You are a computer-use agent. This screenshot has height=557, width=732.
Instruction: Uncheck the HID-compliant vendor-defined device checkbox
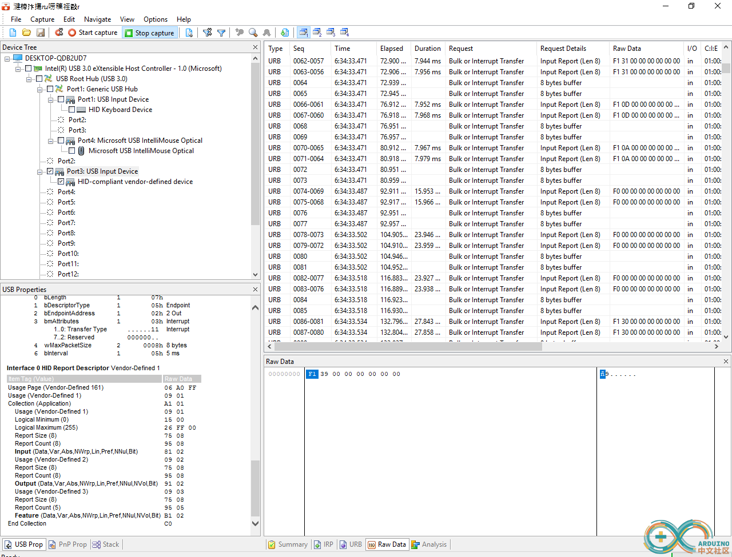(x=61, y=182)
